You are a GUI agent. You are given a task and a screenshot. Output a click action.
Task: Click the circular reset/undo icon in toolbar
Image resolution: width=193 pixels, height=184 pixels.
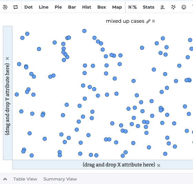(5, 7)
